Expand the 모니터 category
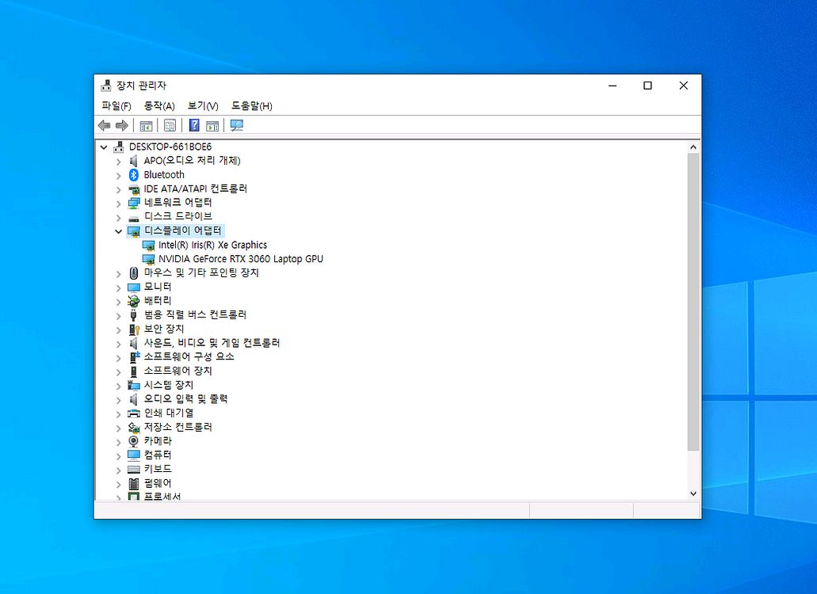This screenshot has height=594, width=817. 119,287
